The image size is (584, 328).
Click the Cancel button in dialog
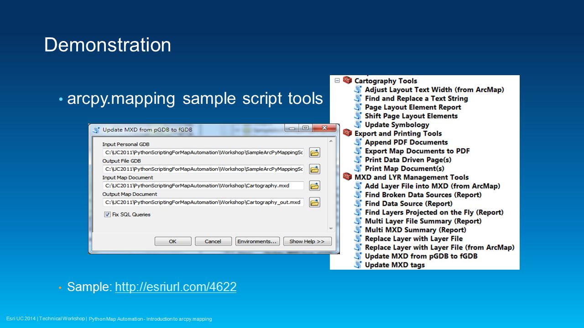click(213, 241)
